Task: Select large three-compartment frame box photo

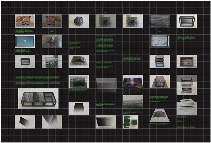Action: (38, 98)
